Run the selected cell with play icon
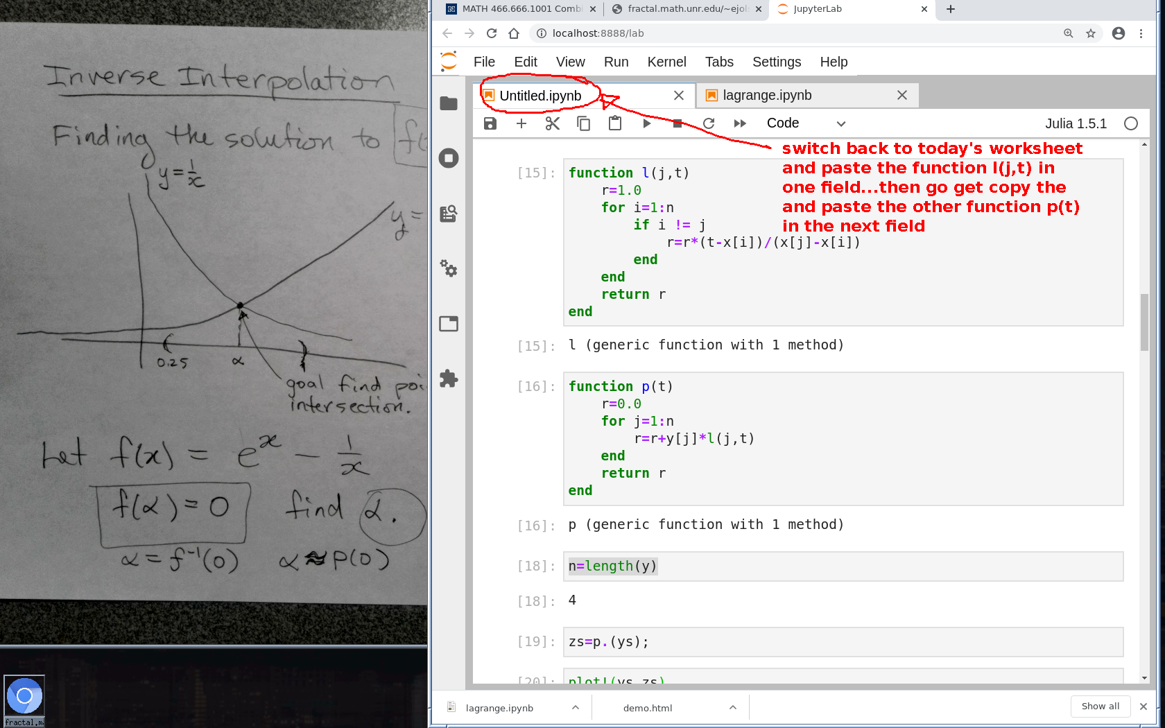This screenshot has width=1165, height=728. click(x=646, y=123)
